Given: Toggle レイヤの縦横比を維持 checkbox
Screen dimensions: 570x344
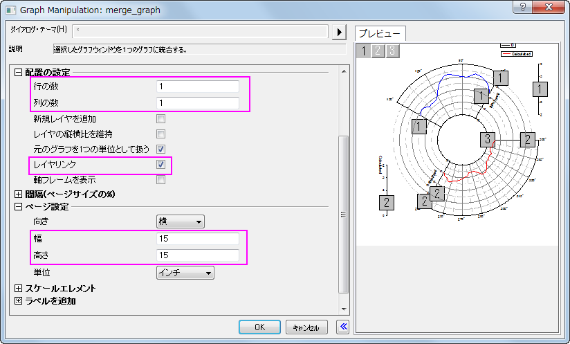Looking at the screenshot, I should coord(160,134).
